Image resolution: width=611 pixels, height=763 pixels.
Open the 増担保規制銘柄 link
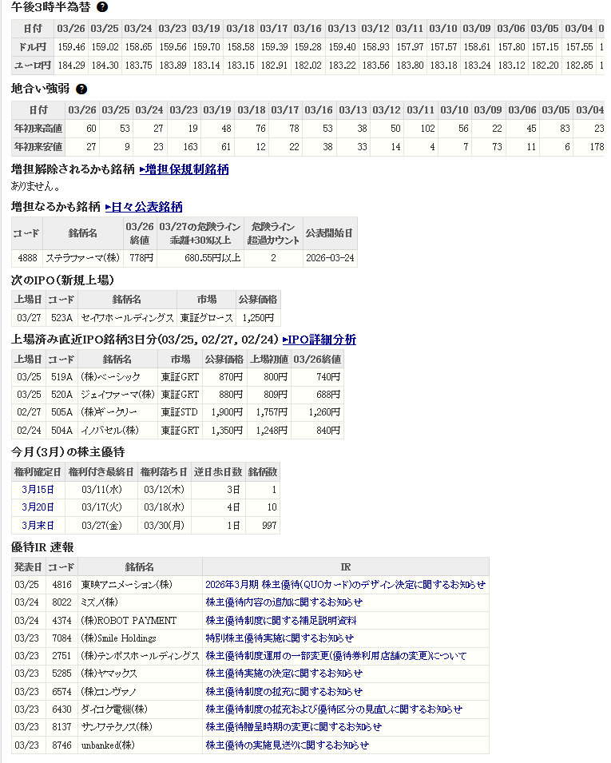184,169
